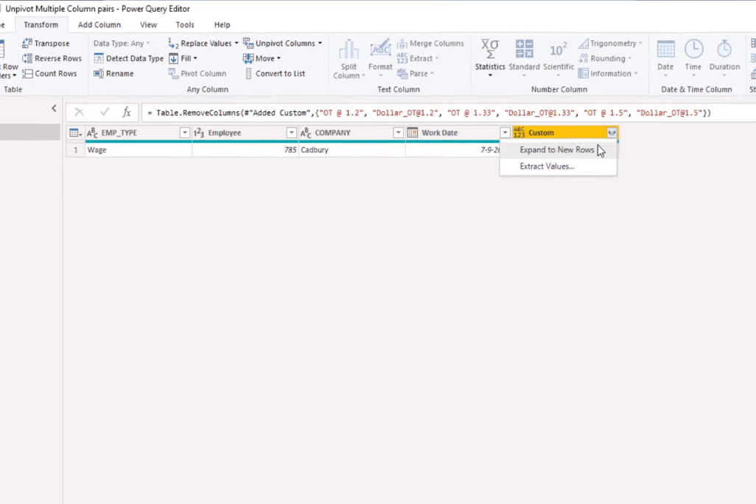Image resolution: width=756 pixels, height=504 pixels.
Task: Select row number 1
Action: (x=76, y=150)
